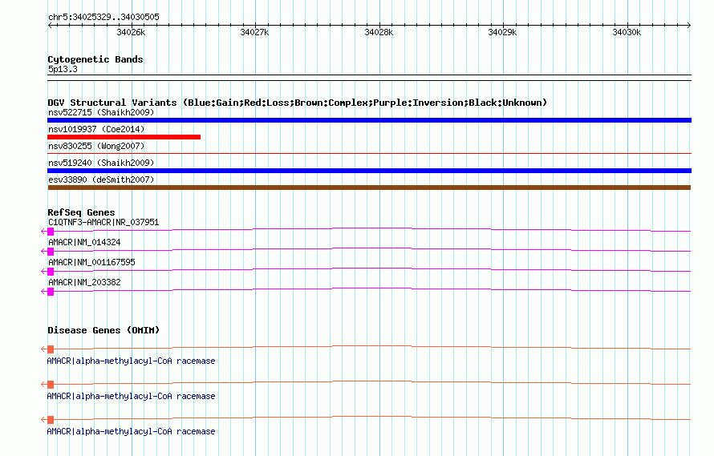Click the 34027k ruler mark

(x=254, y=32)
